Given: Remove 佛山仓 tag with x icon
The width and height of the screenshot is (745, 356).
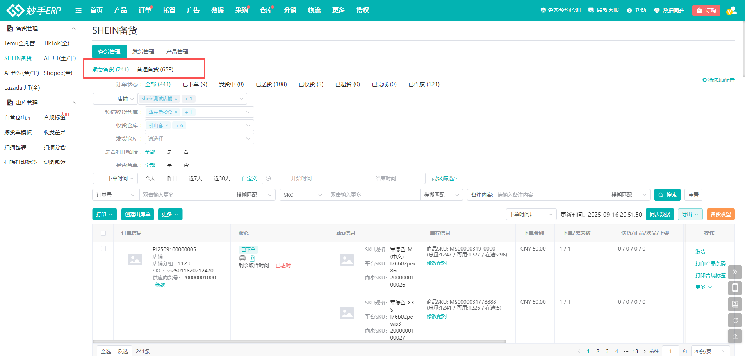Looking at the screenshot, I should point(167,125).
